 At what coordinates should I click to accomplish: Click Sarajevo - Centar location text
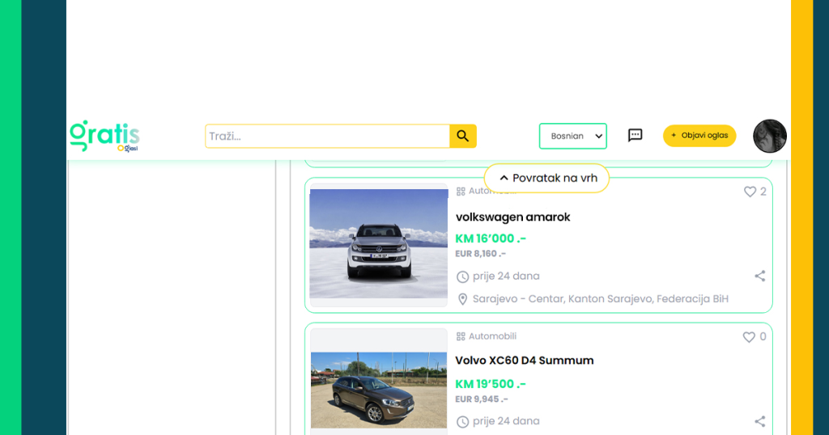600,299
